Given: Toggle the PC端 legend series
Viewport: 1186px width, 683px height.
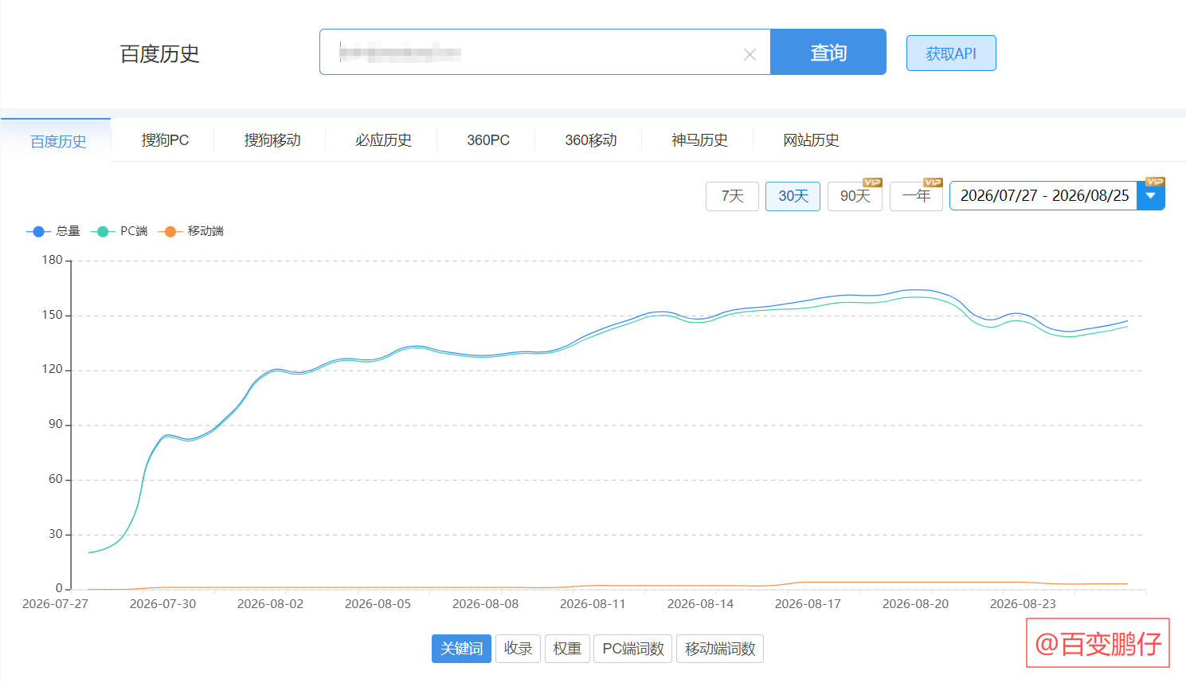Looking at the screenshot, I should click(119, 231).
